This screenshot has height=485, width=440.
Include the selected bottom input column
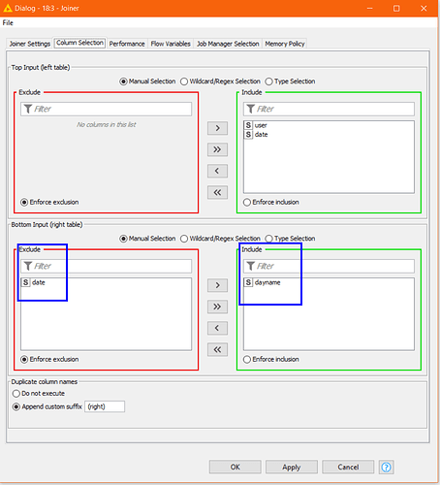217,285
